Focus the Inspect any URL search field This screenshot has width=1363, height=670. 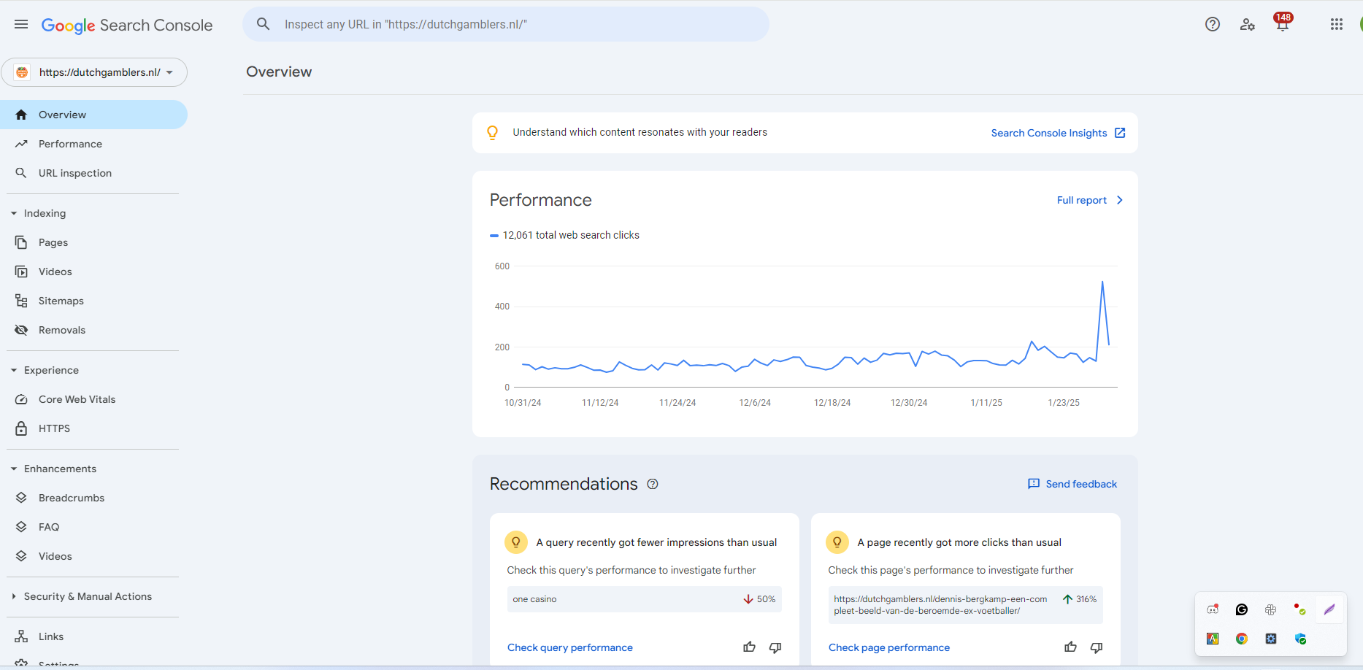point(505,24)
